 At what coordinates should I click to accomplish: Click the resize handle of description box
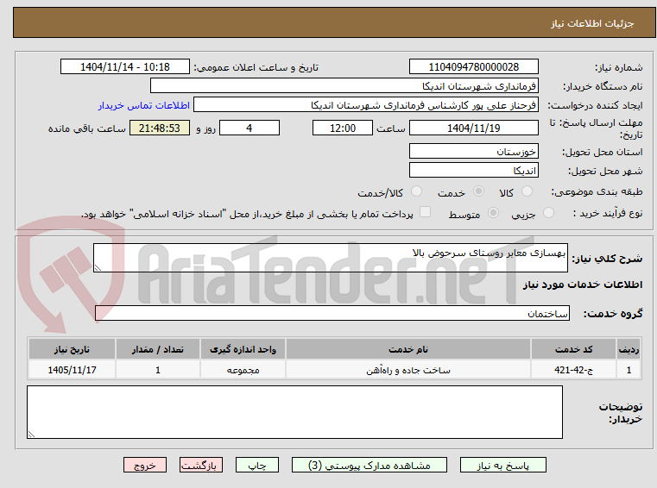(98, 267)
